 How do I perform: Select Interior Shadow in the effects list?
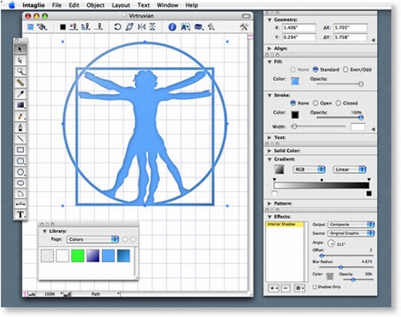(285, 225)
